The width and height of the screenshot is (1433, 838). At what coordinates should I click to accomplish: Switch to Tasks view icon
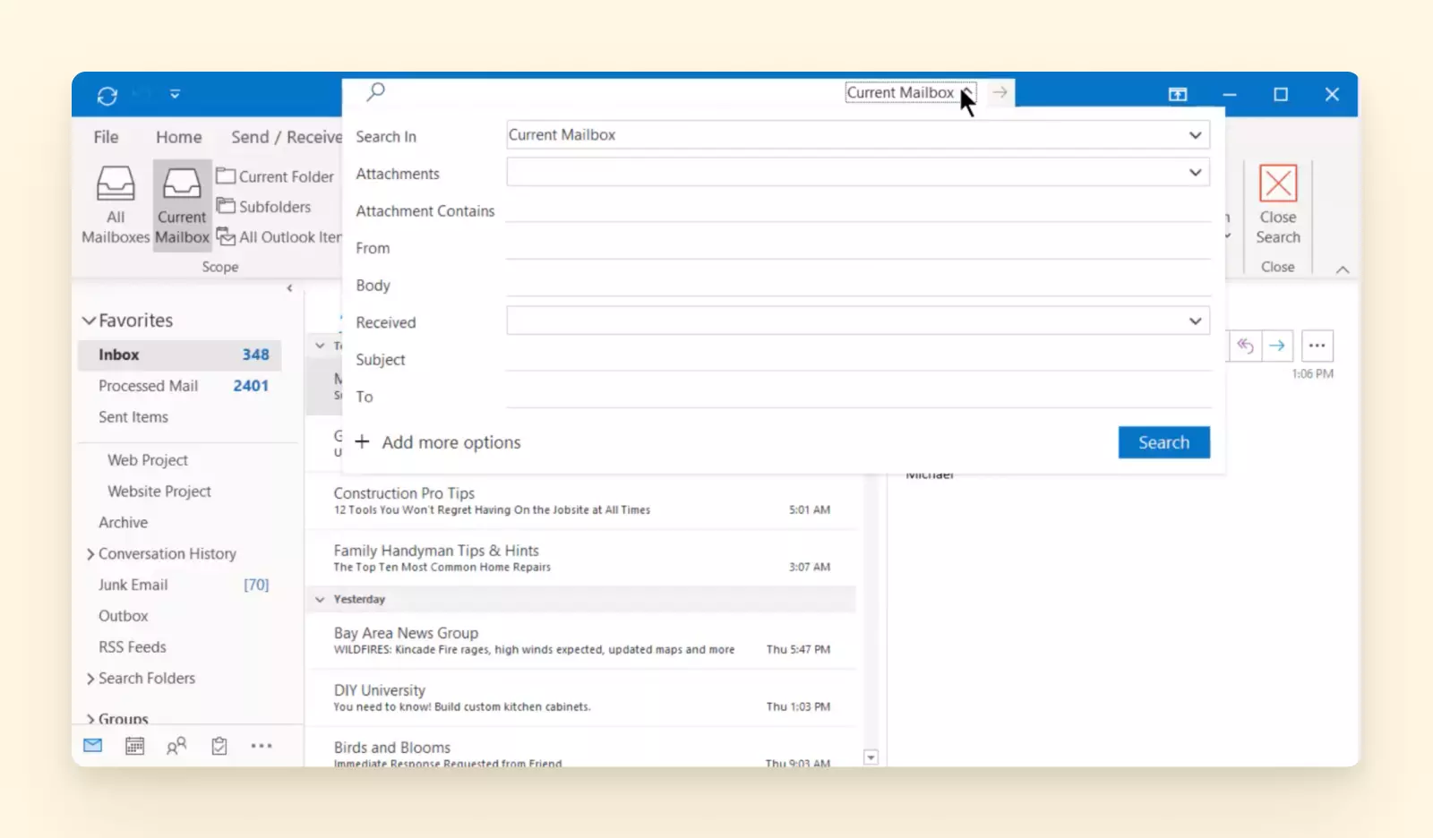pos(219,746)
